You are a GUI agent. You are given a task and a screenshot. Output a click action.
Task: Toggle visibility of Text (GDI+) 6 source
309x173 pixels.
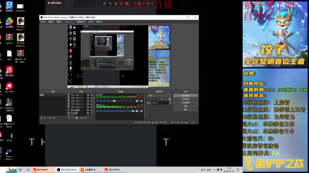[88, 95]
